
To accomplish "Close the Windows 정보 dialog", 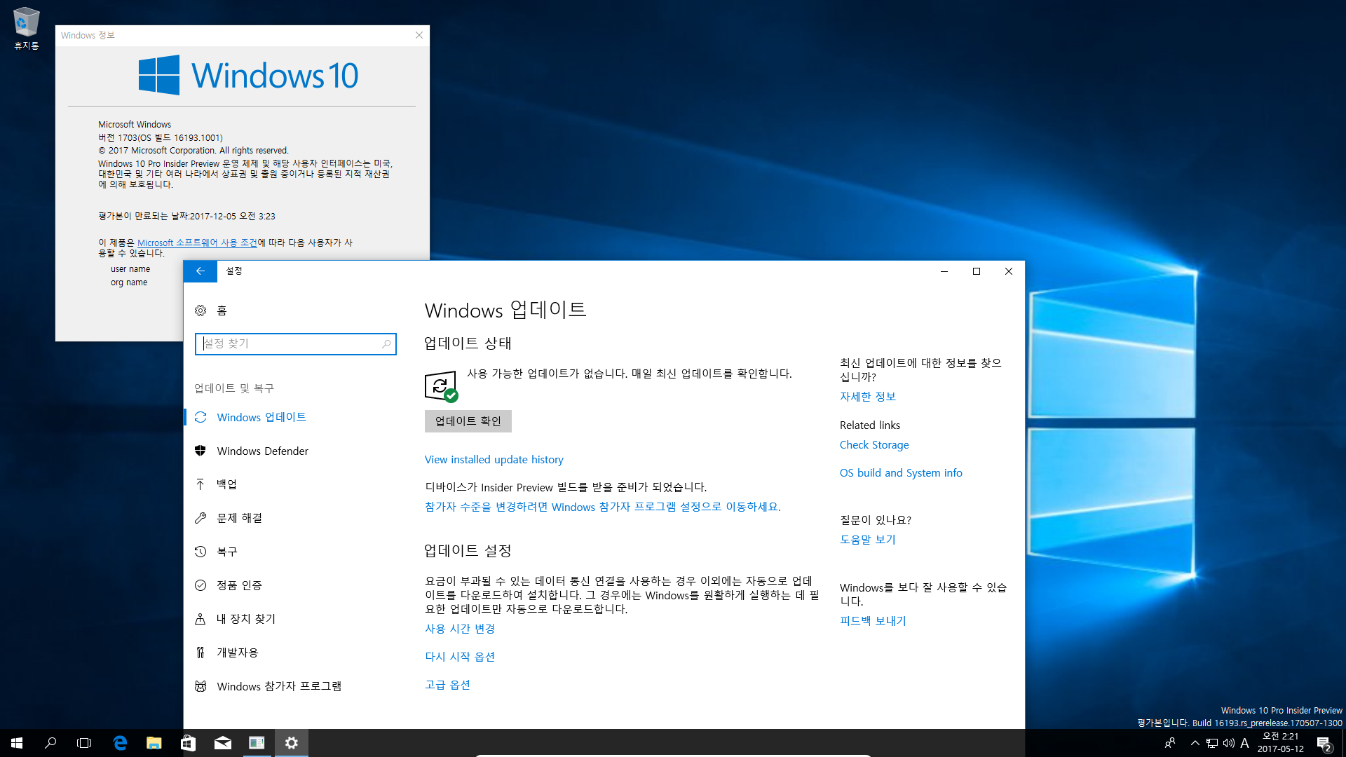I will [419, 35].
